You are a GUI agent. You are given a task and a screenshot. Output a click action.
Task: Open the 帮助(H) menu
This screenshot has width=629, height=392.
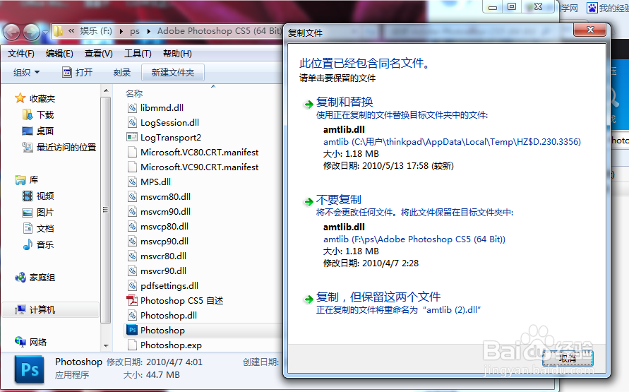point(177,54)
